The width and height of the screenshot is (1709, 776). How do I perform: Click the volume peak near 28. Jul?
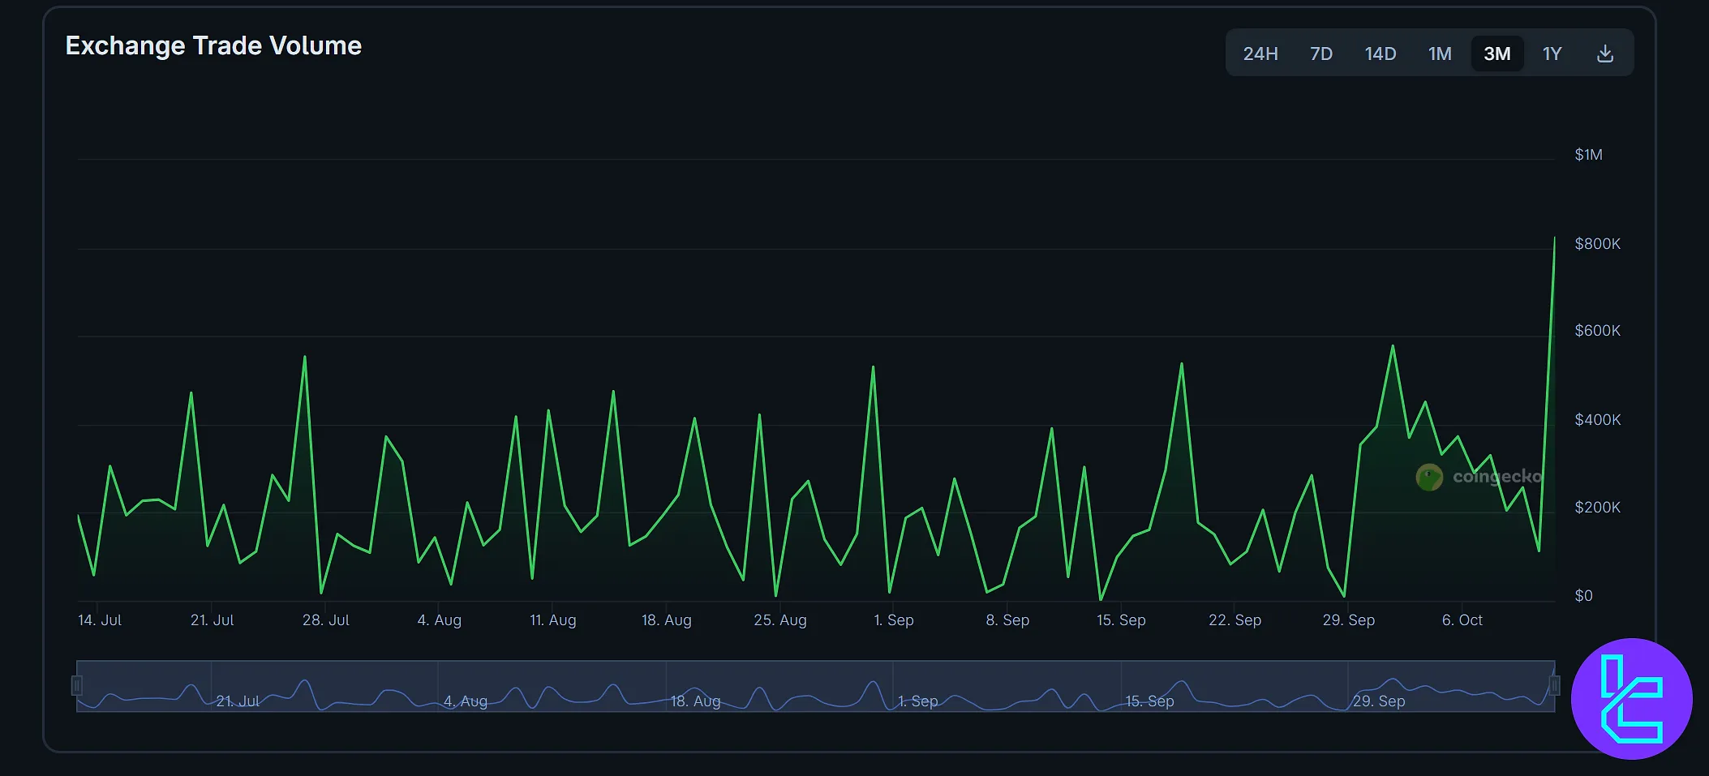pyautogui.click(x=305, y=357)
